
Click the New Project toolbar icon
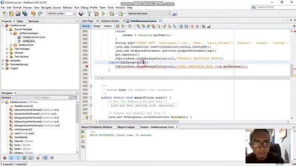coord(11,13)
